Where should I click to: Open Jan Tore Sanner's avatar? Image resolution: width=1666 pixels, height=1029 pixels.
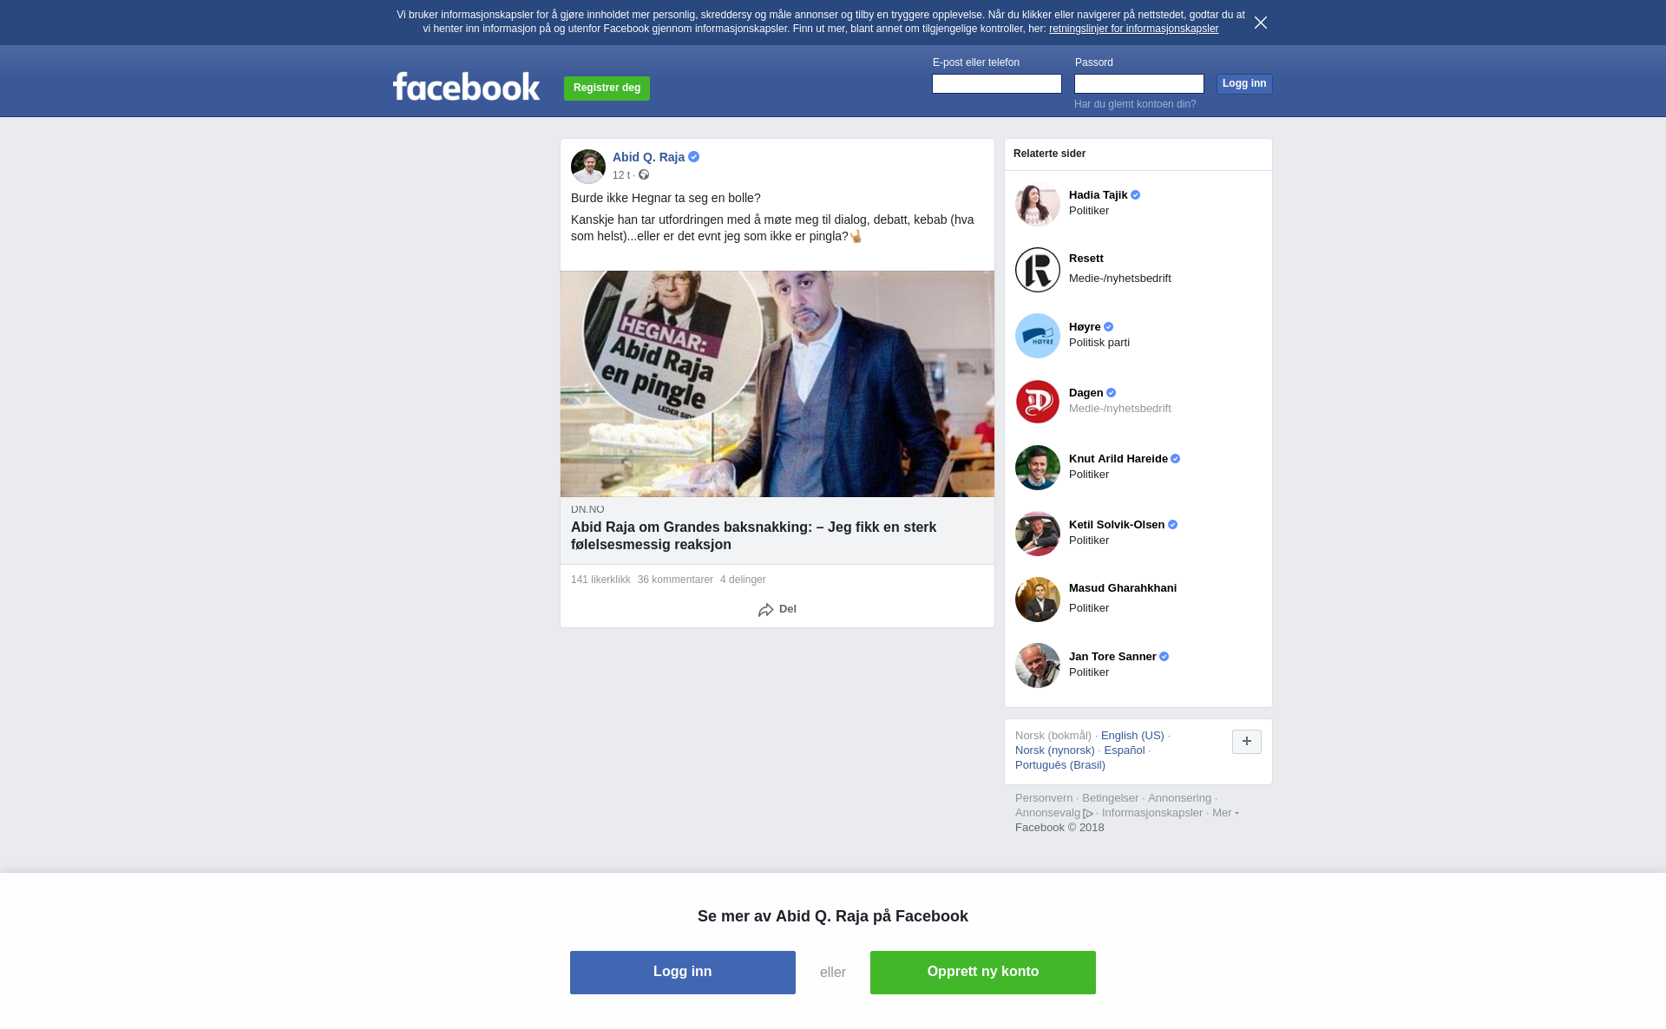click(1038, 665)
